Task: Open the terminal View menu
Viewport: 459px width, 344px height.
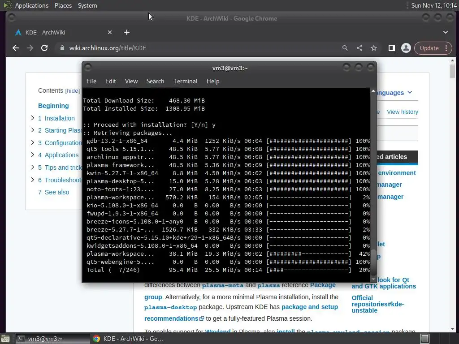Action: tap(131, 81)
